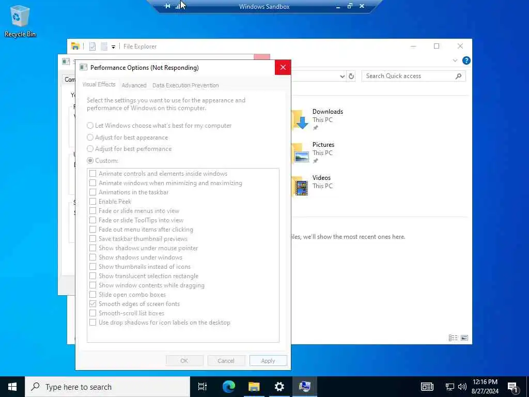Screen dimensions: 529x397
Task: Switch to large icons view in File Explorer
Action: click(x=464, y=338)
